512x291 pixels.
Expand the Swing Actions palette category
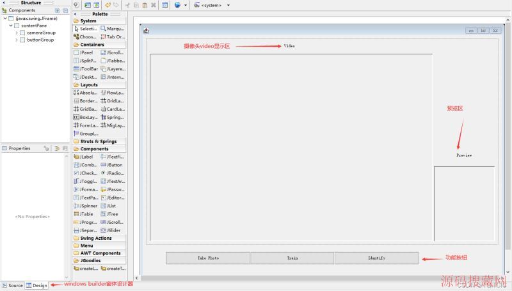pyautogui.click(x=96, y=238)
